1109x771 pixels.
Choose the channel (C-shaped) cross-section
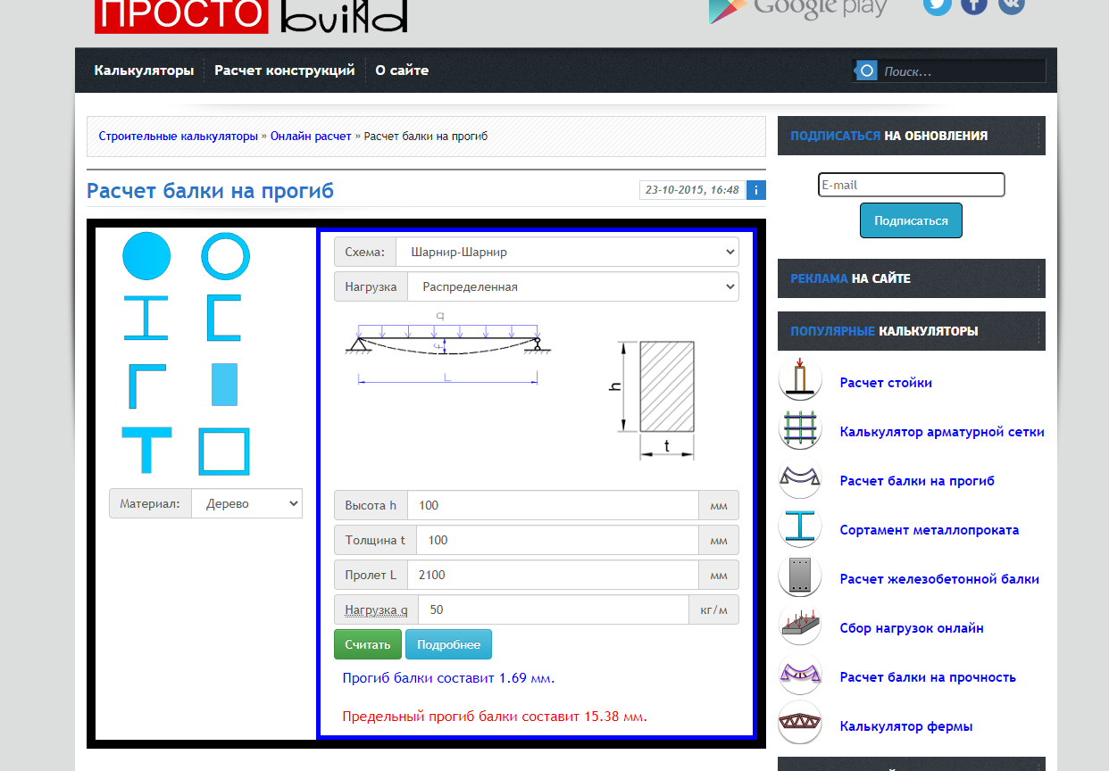[x=224, y=319]
